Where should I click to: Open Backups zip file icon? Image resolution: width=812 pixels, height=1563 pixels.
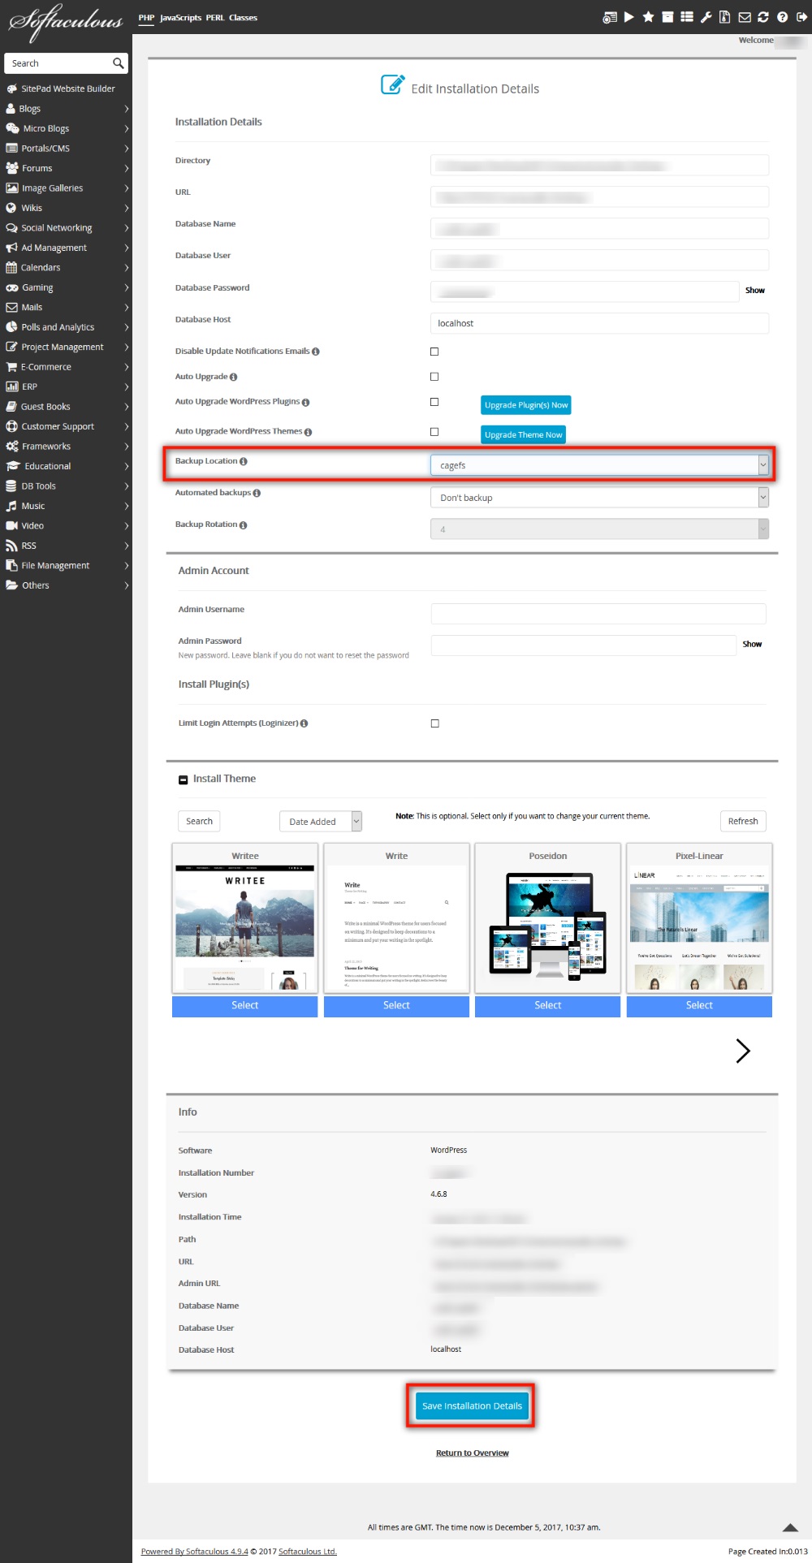[725, 17]
